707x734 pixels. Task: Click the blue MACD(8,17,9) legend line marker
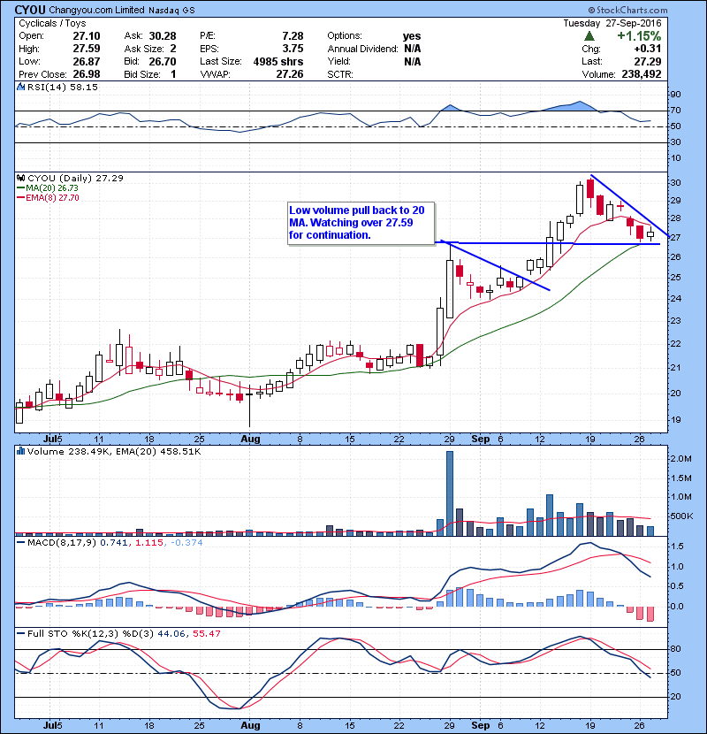click(20, 543)
